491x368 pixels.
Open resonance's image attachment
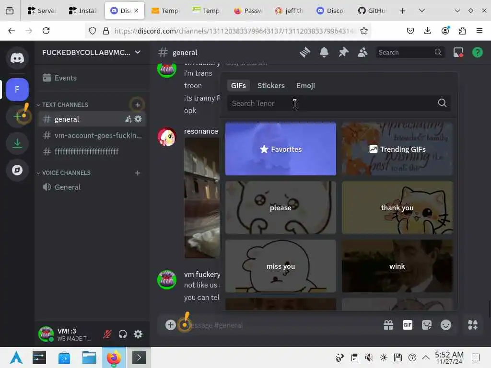202,198
